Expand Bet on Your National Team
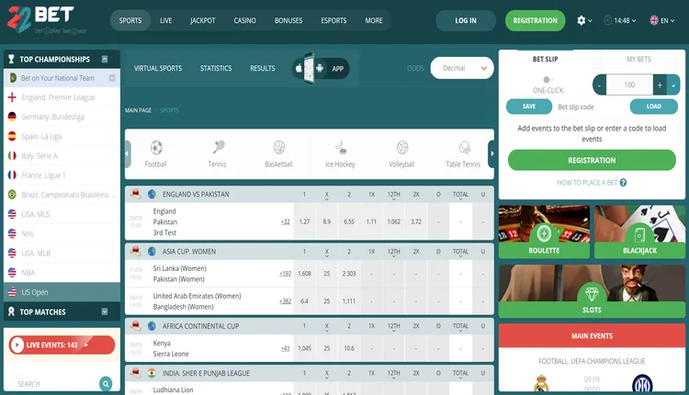 (x=112, y=78)
